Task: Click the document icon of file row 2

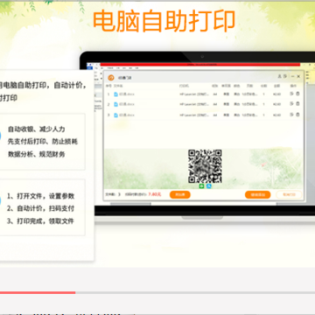Action: click(x=115, y=104)
